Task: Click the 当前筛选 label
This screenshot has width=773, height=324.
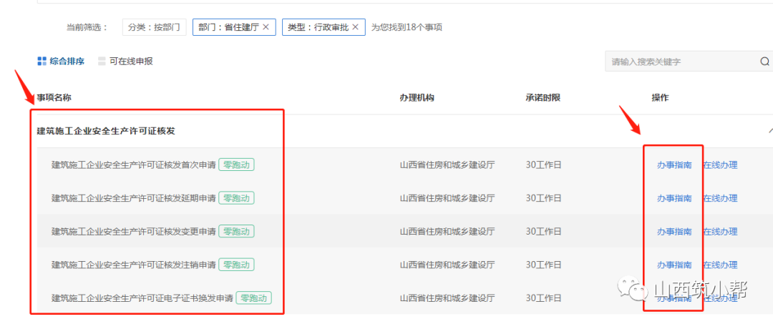Action: tap(87, 27)
